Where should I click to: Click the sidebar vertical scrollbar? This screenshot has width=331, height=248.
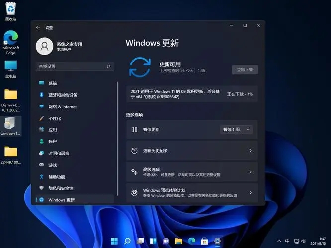click(117, 139)
